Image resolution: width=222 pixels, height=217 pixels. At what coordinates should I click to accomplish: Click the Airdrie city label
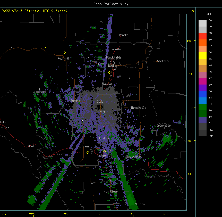click(x=104, y=138)
